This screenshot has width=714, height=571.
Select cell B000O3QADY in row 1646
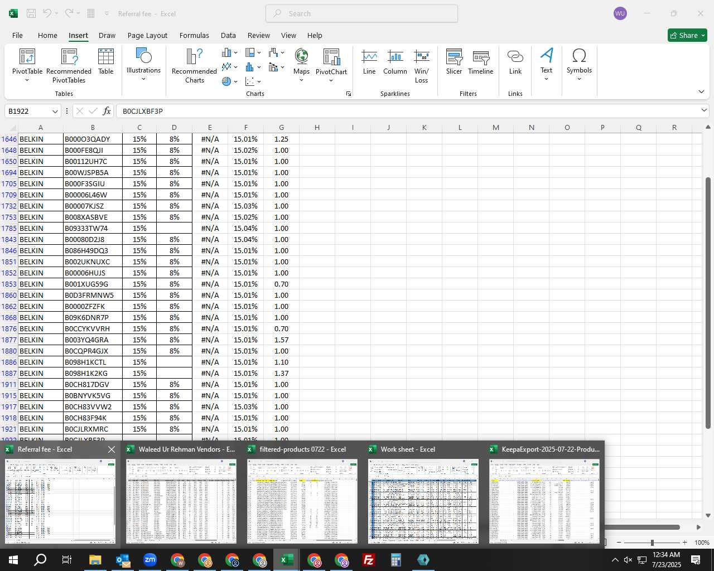pyautogui.click(x=93, y=139)
